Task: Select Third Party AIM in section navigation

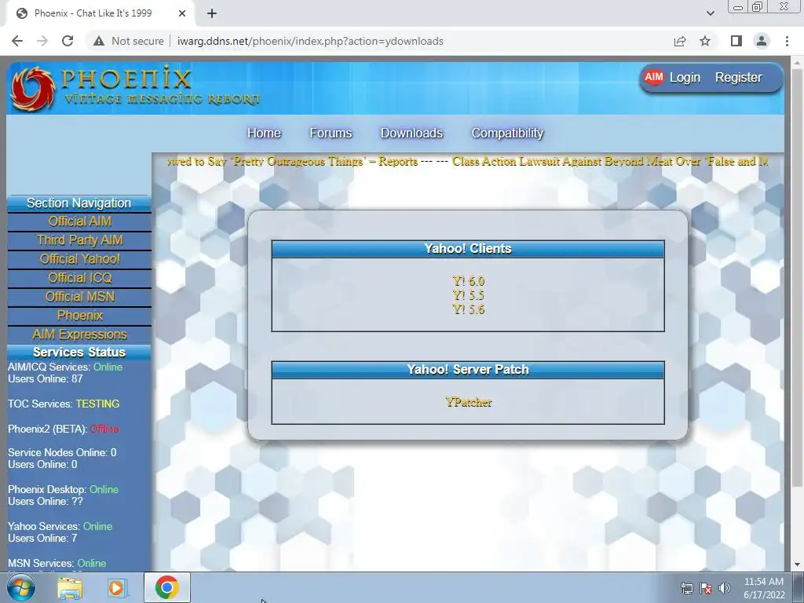Action: pyautogui.click(x=79, y=240)
